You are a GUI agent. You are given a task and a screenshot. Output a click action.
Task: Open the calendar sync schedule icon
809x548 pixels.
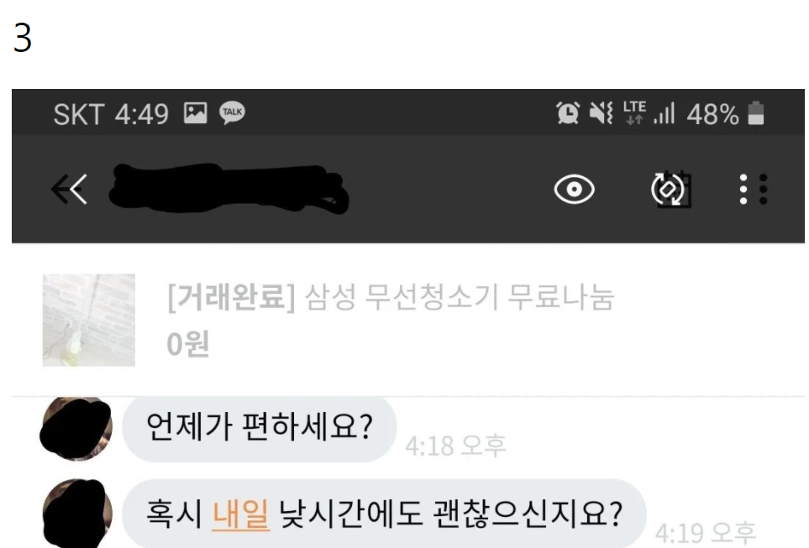[670, 189]
